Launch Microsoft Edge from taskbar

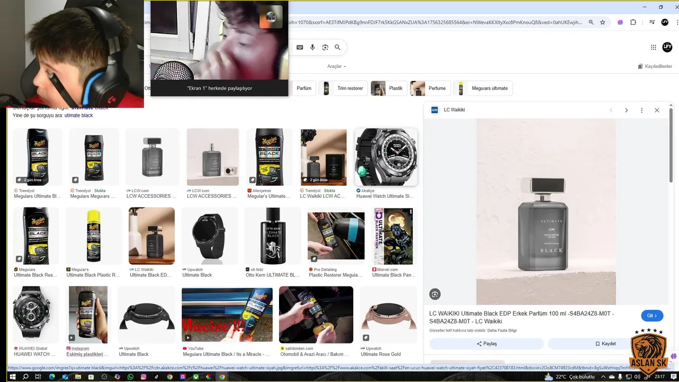52,377
